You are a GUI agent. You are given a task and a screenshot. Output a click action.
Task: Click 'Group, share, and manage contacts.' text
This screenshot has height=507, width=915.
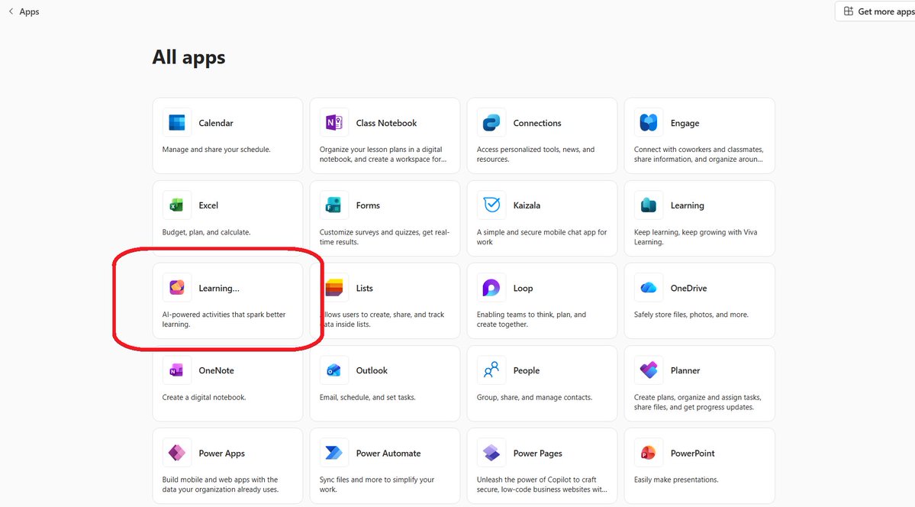point(534,397)
